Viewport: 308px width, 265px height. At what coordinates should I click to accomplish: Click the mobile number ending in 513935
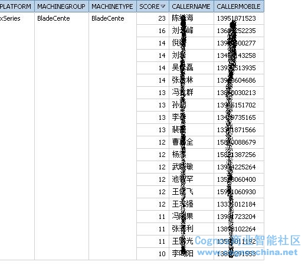click(x=236, y=68)
